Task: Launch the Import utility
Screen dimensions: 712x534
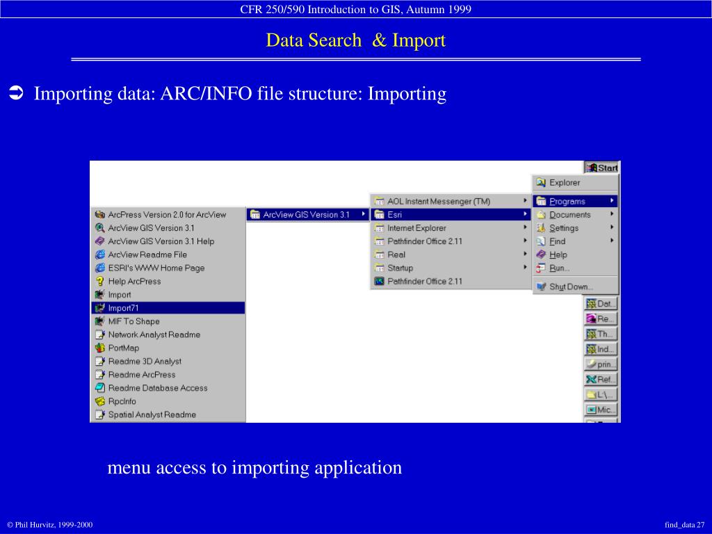Action: point(168,295)
